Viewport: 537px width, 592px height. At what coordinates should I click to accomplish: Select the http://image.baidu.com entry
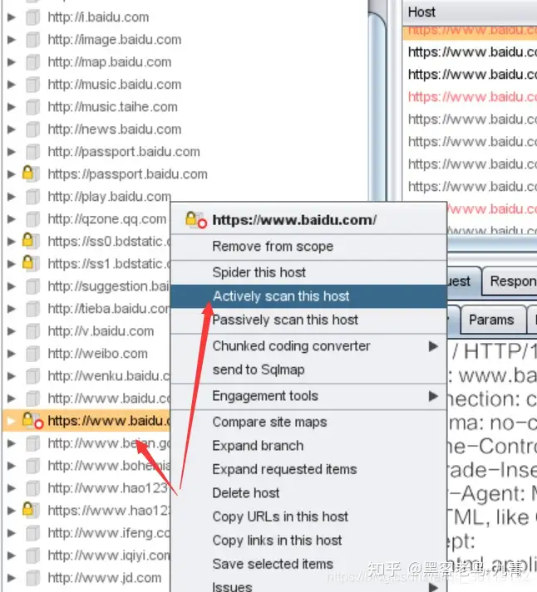point(115,40)
